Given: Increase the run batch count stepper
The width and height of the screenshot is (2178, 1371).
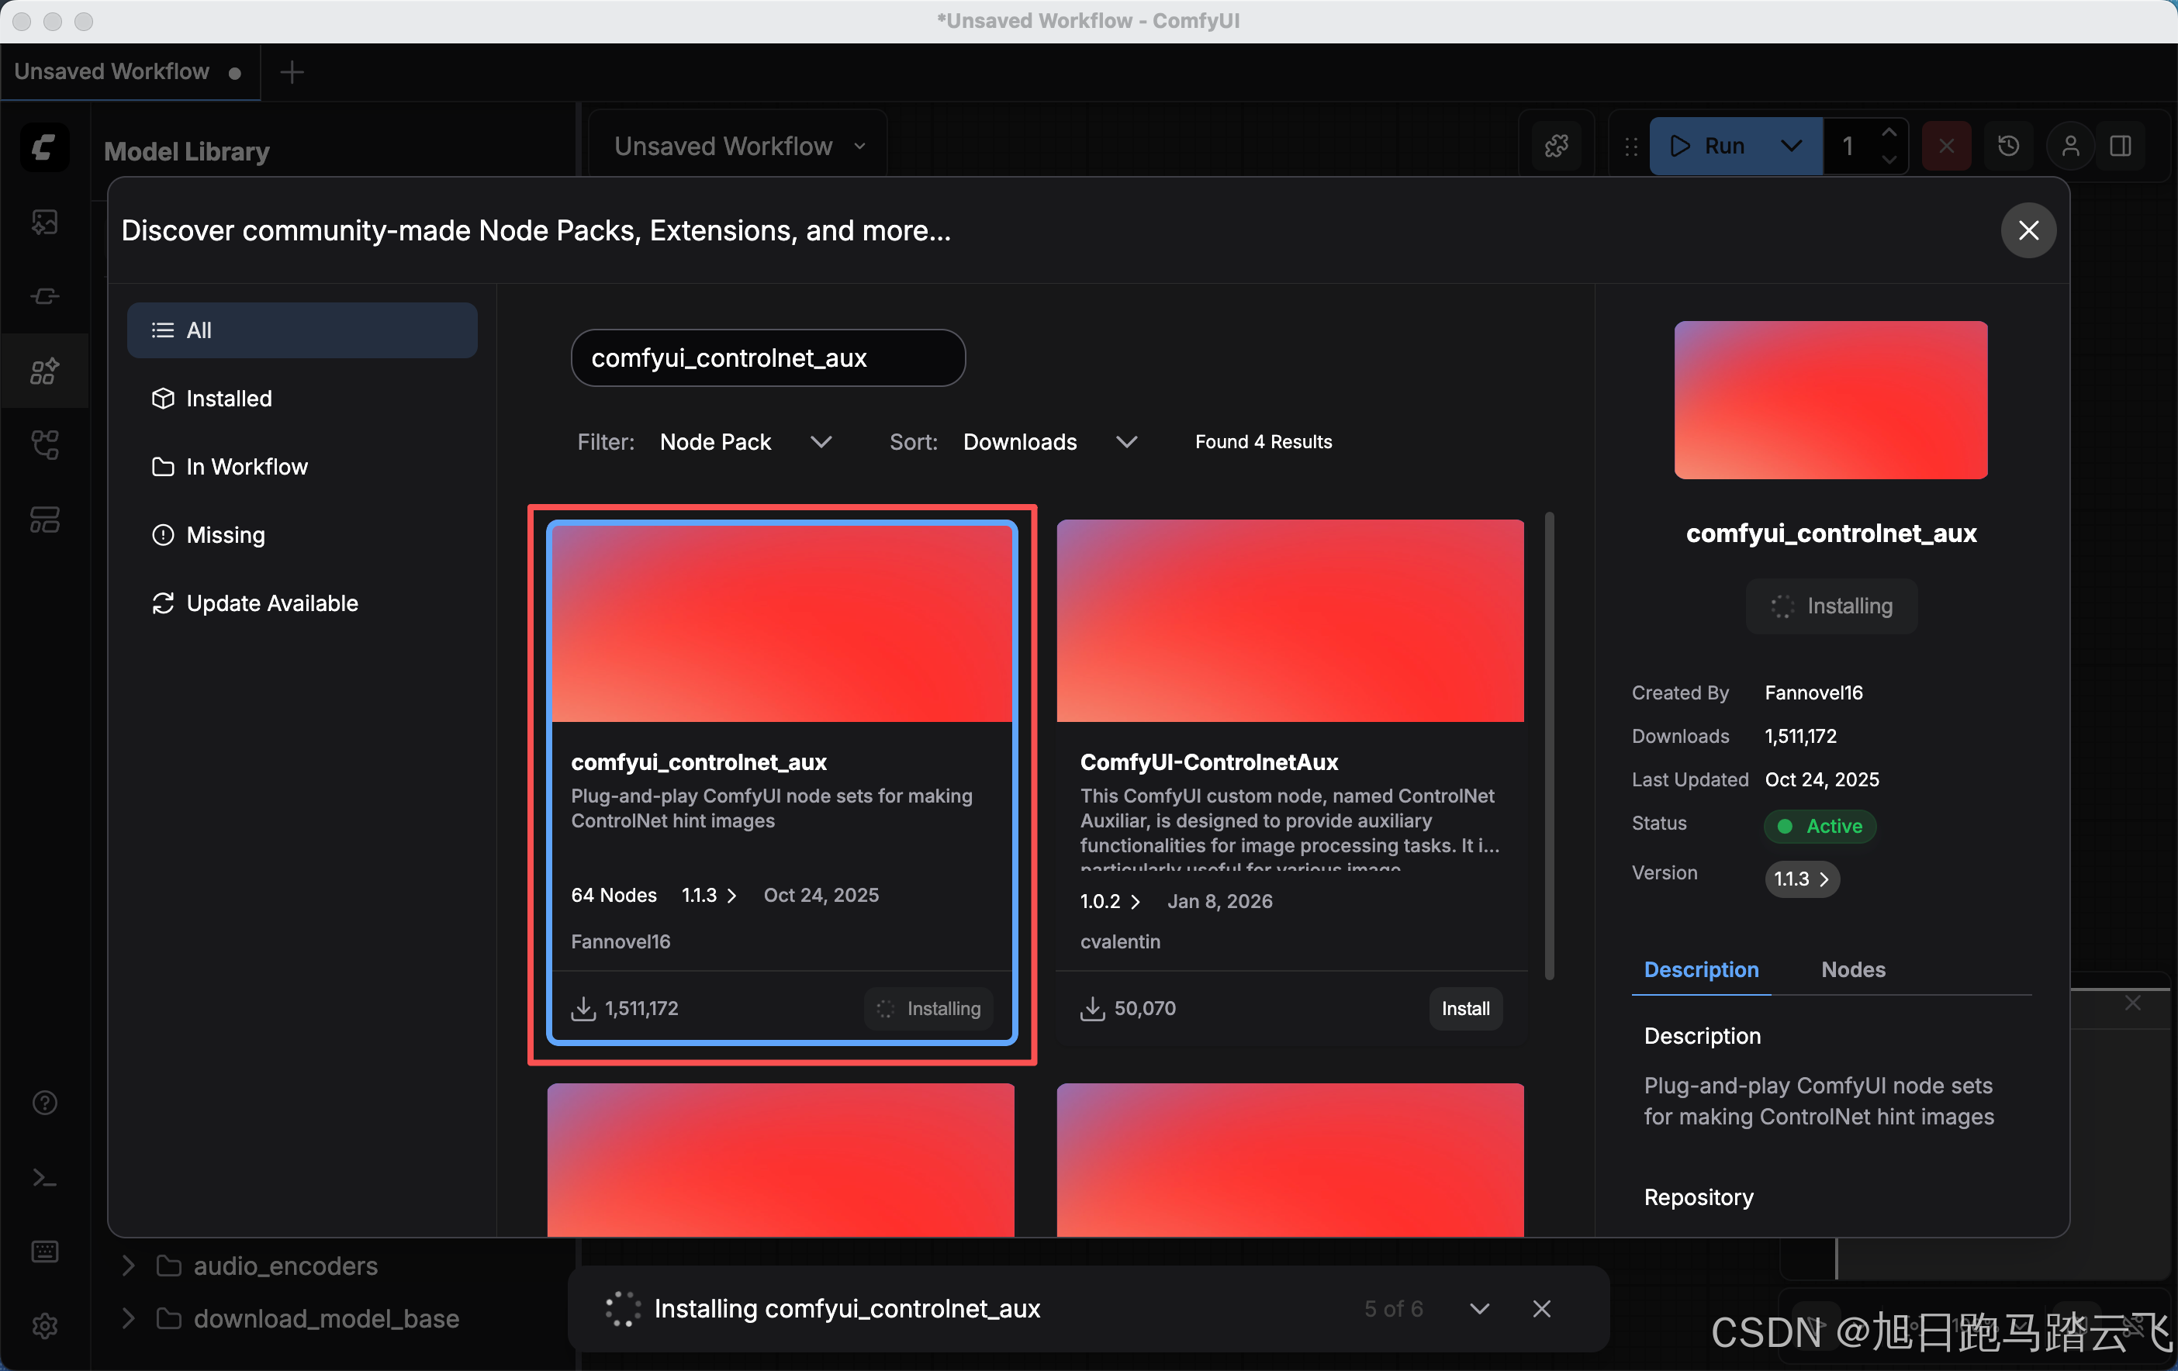Looking at the screenshot, I should [1889, 133].
